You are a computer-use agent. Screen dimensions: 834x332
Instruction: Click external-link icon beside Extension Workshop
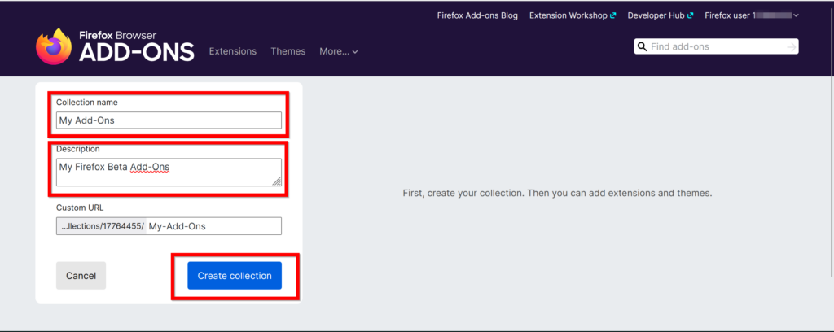(612, 15)
